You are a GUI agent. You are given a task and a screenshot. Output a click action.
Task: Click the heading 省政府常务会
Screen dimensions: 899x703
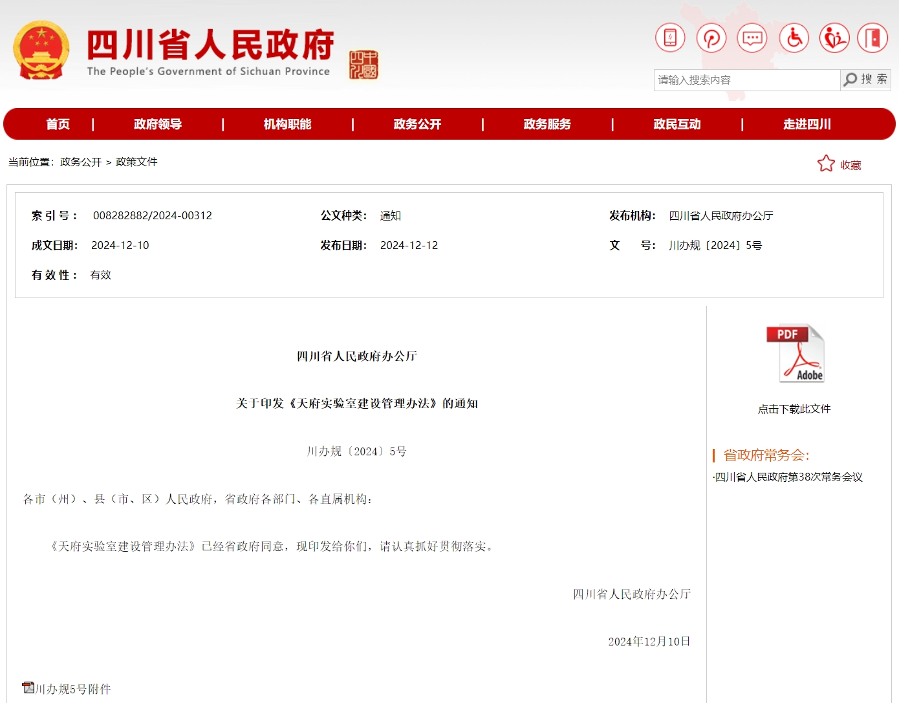(x=766, y=455)
